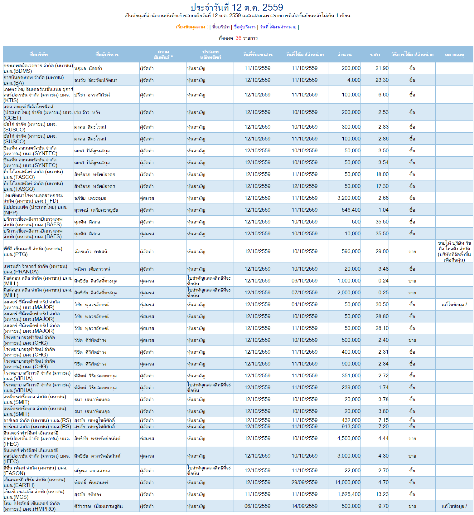Click the acquisition date 14/09/2559
Viewport: 474px width, 515px height.
pos(304,506)
